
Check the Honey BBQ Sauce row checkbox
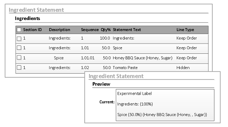pos(19,58)
